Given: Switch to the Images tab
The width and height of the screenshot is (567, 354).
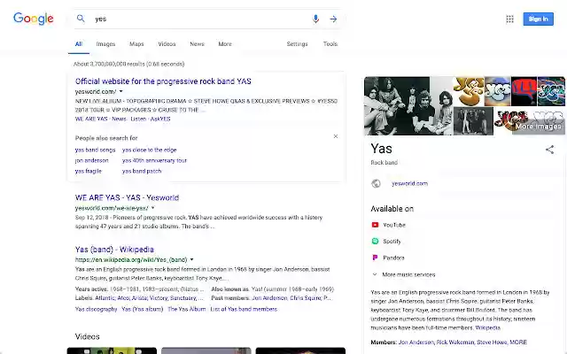Looking at the screenshot, I should pyautogui.click(x=105, y=44).
